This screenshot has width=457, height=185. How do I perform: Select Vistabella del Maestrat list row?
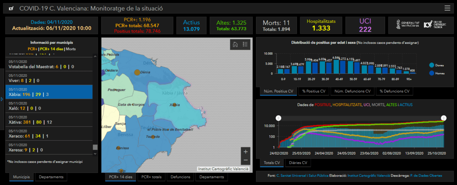click(x=49, y=64)
